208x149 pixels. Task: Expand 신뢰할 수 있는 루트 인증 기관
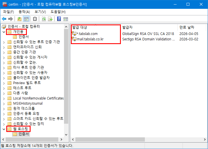point(4,42)
